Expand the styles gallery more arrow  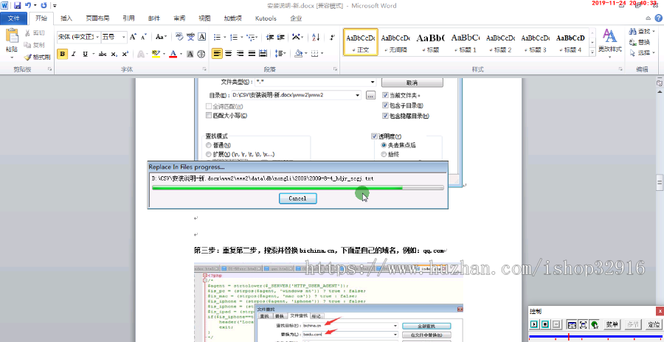(592, 52)
